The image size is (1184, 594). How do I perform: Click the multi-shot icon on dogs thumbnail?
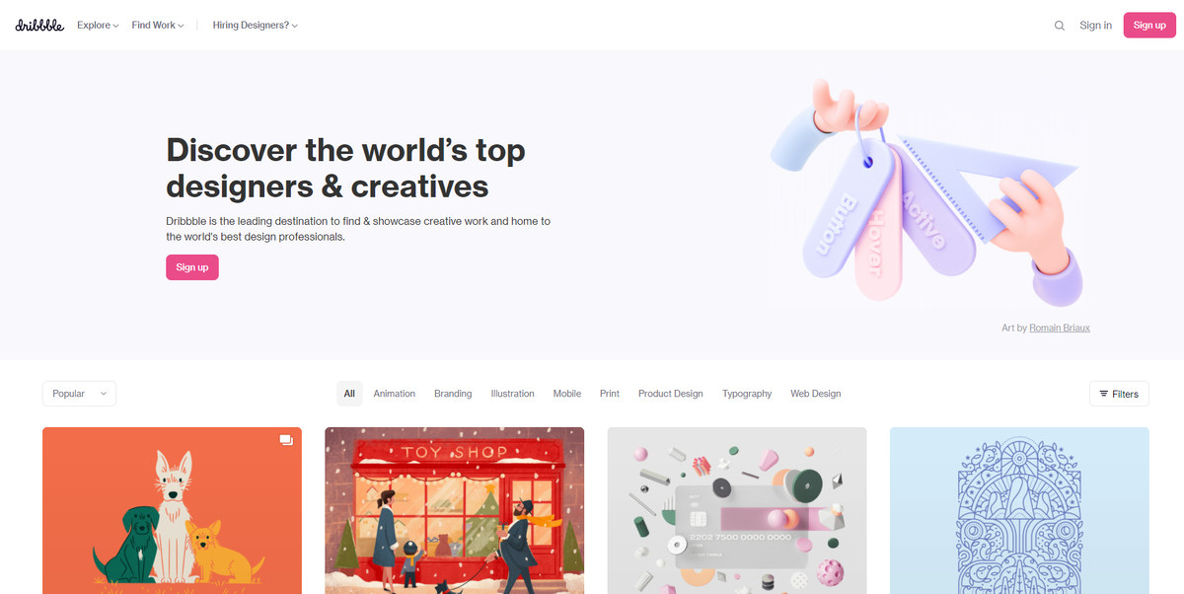pyautogui.click(x=285, y=440)
